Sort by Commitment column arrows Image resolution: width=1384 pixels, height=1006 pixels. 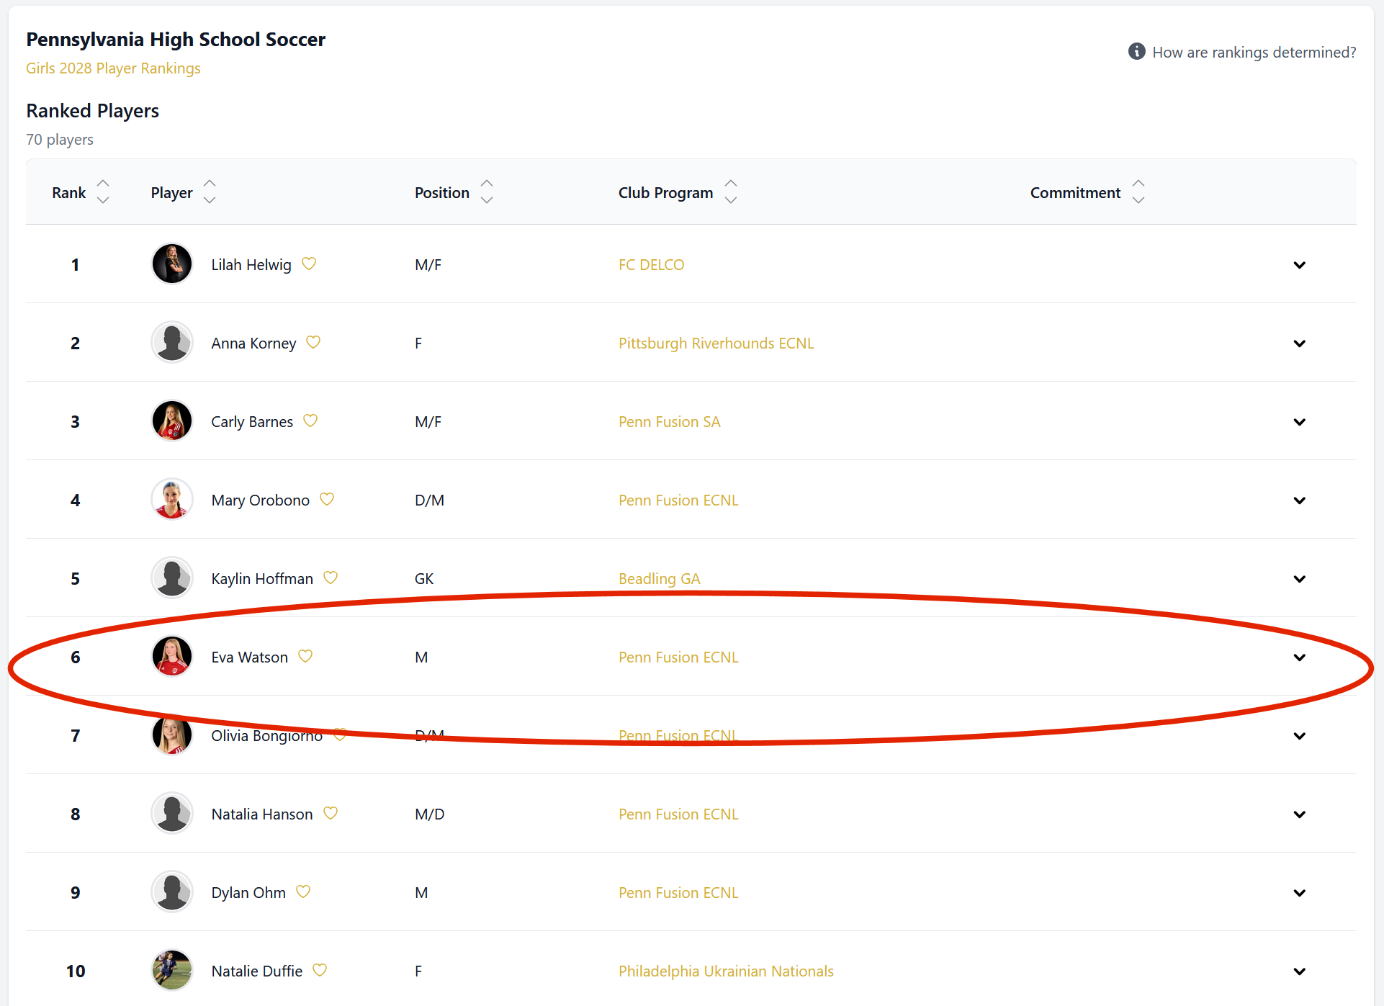click(x=1138, y=192)
